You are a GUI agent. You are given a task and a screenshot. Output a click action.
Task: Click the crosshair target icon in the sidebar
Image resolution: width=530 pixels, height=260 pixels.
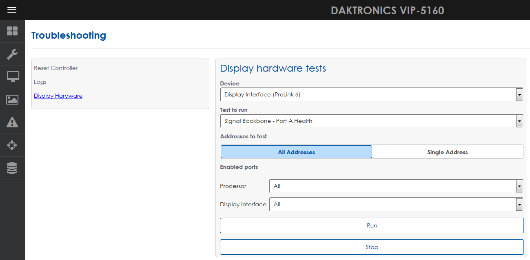tap(12, 145)
